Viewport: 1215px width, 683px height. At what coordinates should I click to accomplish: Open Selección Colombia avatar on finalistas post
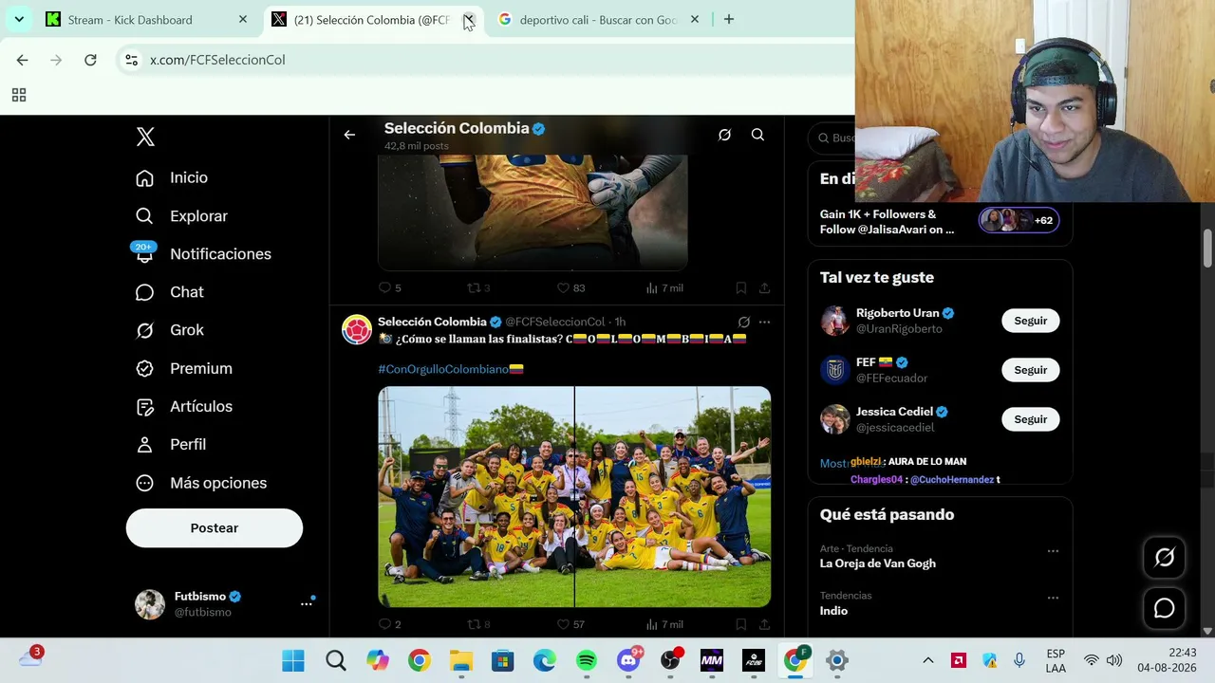click(x=357, y=329)
